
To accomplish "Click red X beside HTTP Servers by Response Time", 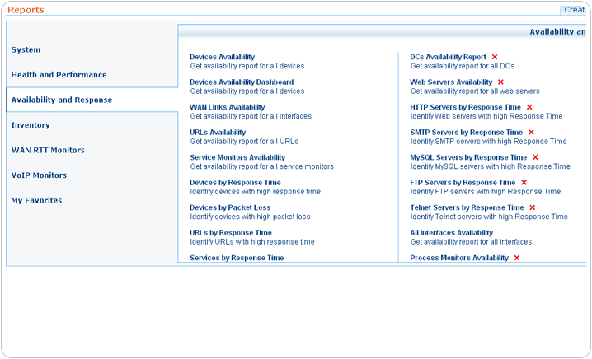I will [529, 108].
